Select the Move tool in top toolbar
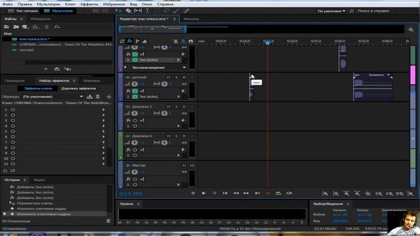This screenshot has width=420, height=236. [118, 10]
